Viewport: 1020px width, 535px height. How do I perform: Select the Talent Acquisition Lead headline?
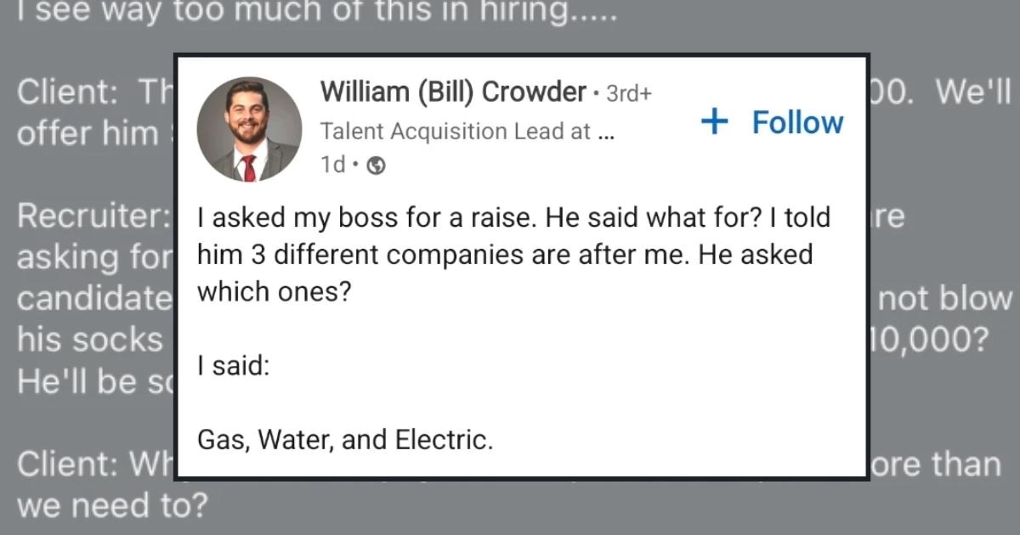466,132
